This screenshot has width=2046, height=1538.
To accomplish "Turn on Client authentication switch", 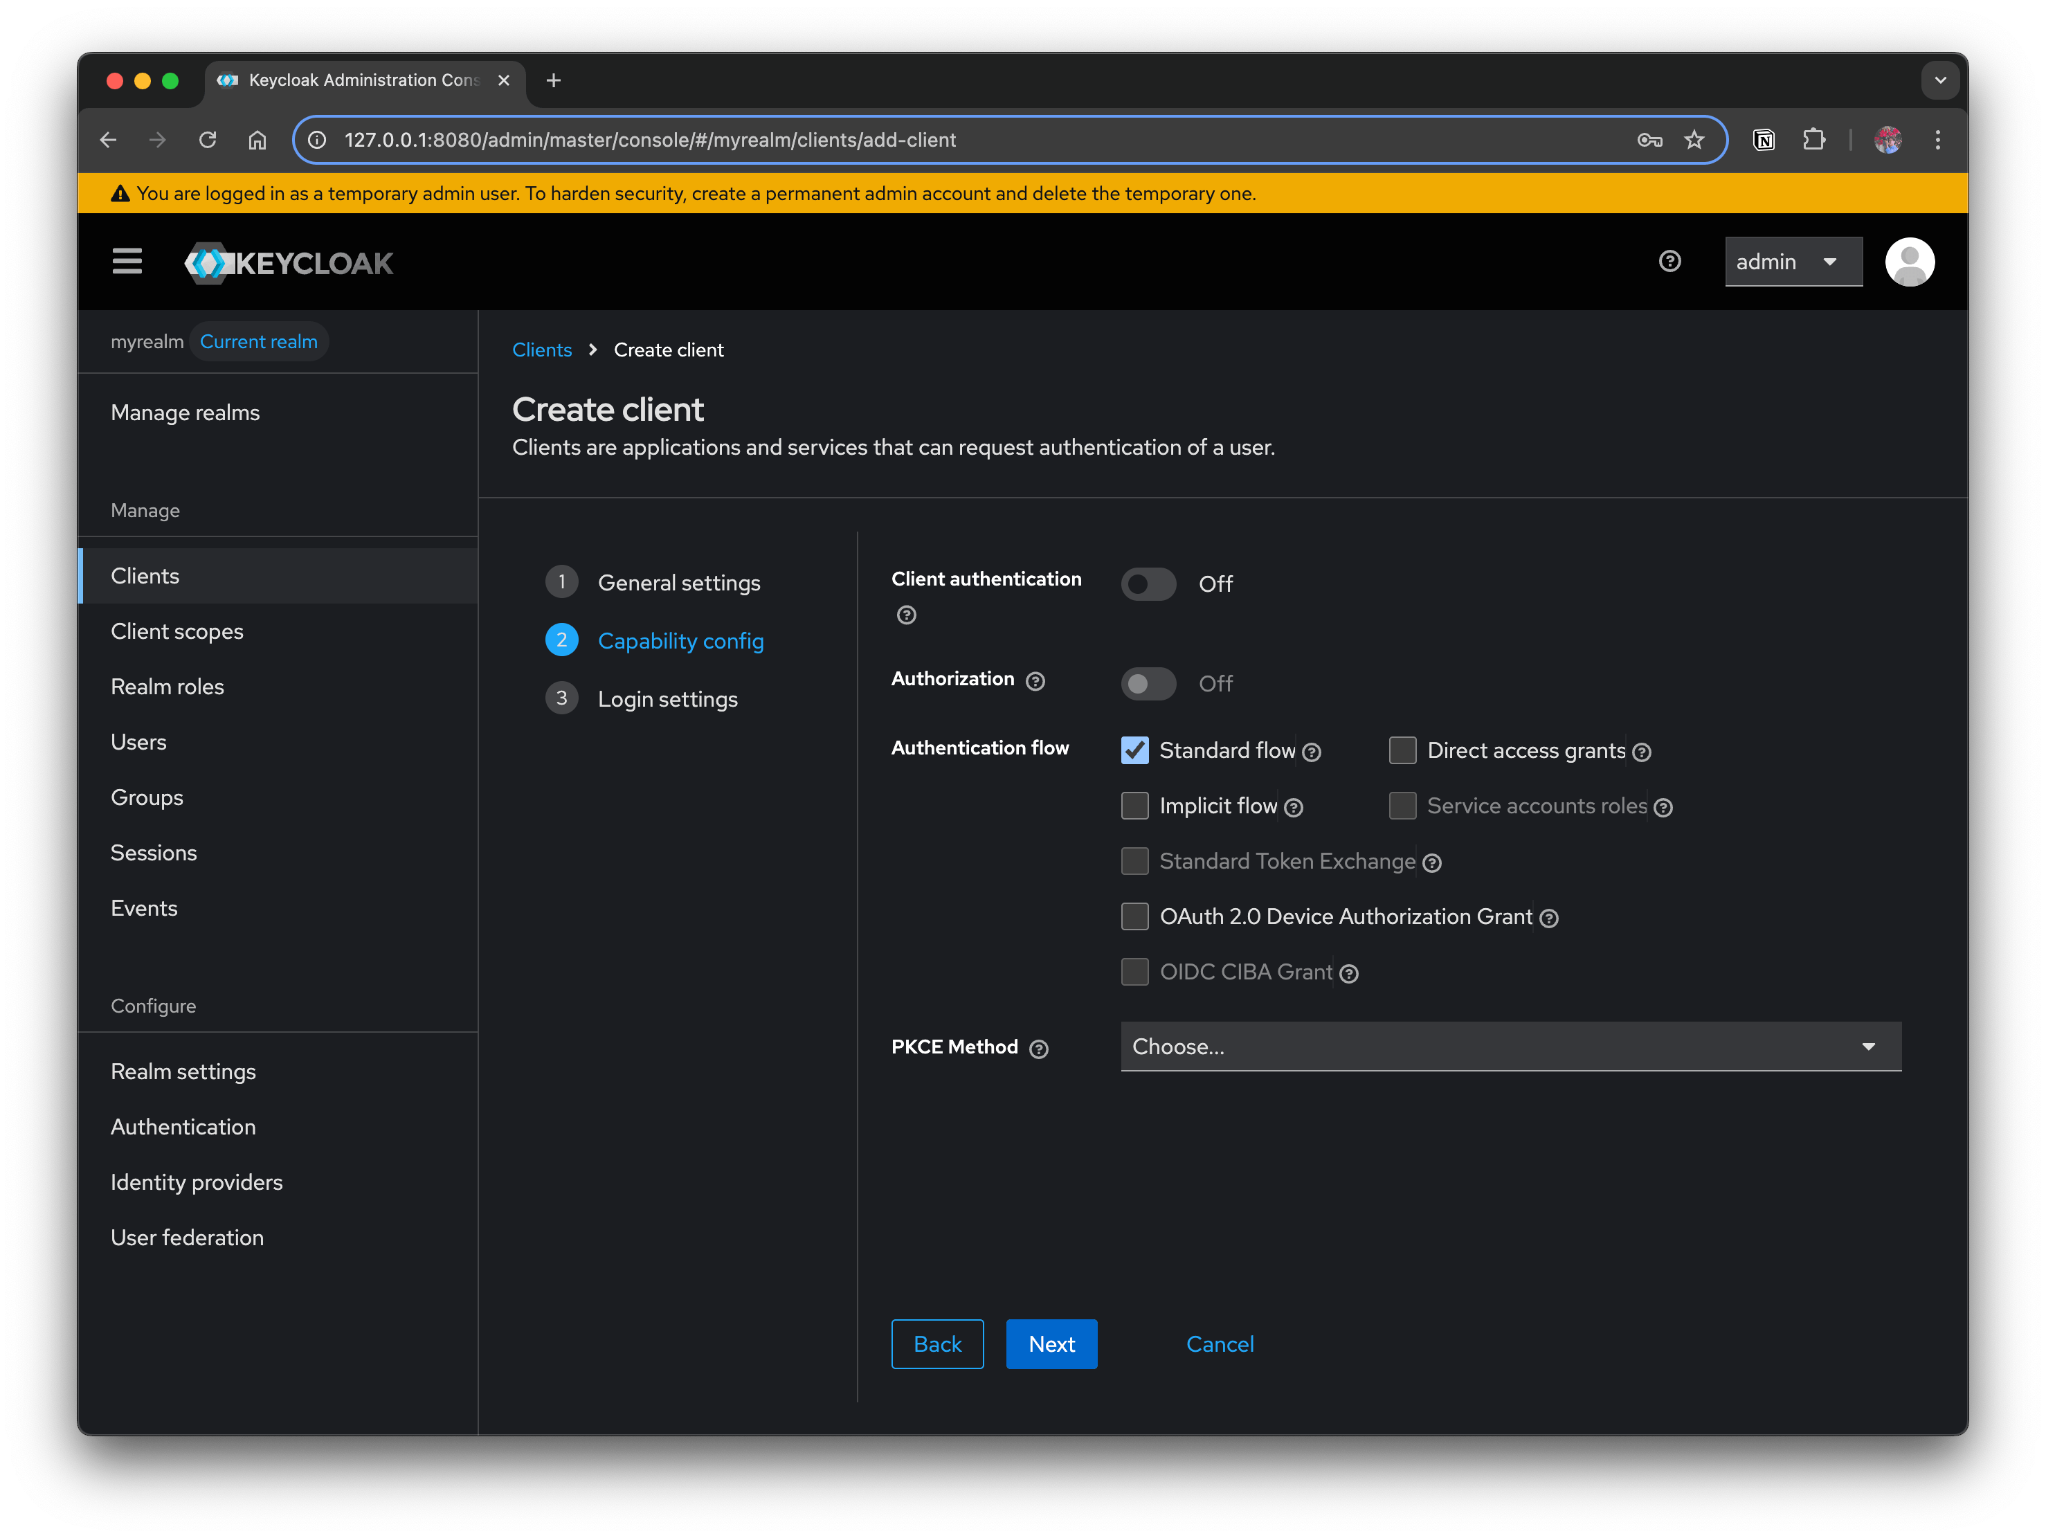I will tap(1148, 583).
